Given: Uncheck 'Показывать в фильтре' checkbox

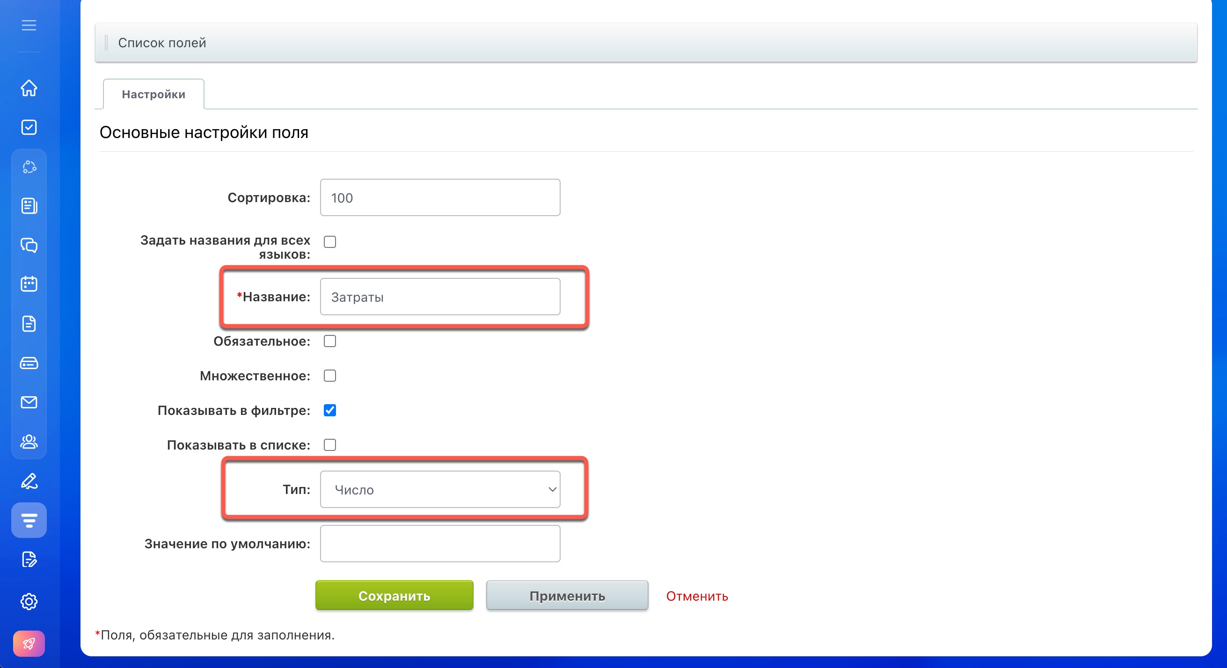Looking at the screenshot, I should coord(329,410).
